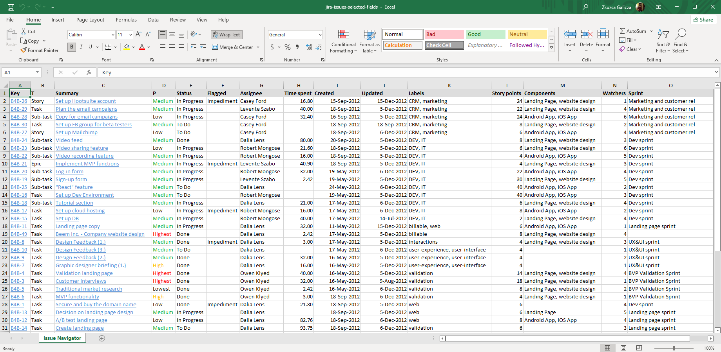Select the Format as Table tool
721x352 pixels.
coord(369,41)
